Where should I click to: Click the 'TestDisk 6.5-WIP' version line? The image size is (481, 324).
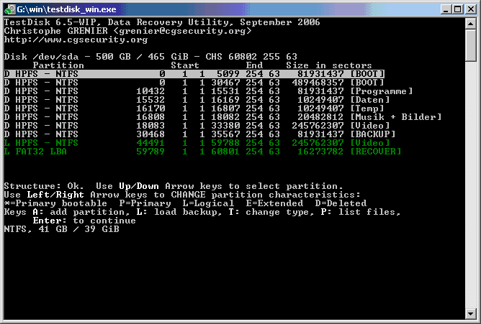point(162,22)
